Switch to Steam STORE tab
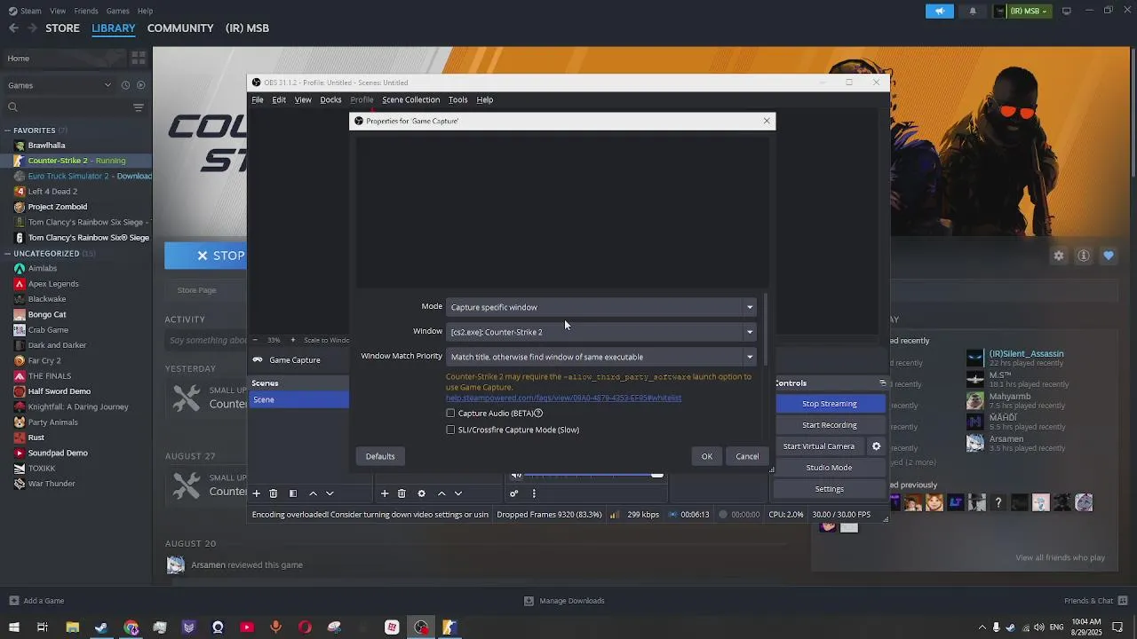The width and height of the screenshot is (1137, 639). pyautogui.click(x=62, y=28)
